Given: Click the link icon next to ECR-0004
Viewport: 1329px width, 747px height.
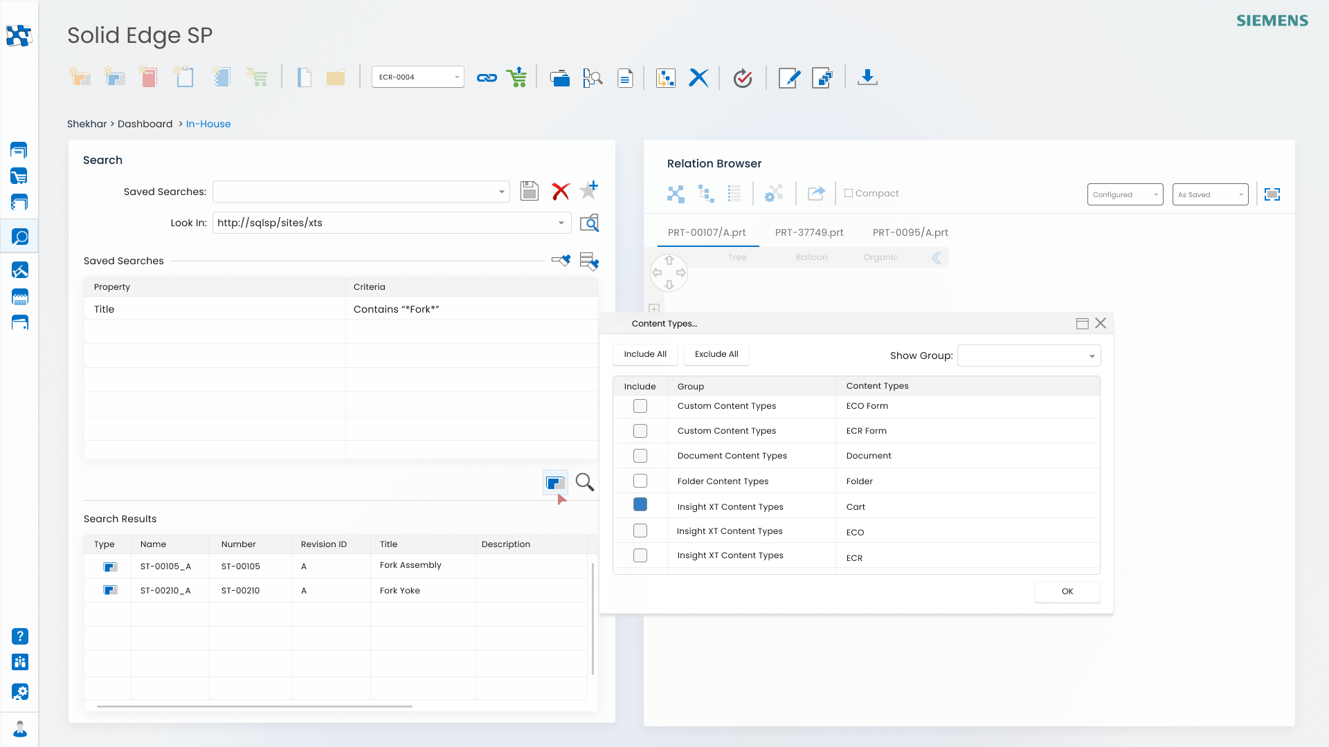Looking at the screenshot, I should (x=487, y=78).
